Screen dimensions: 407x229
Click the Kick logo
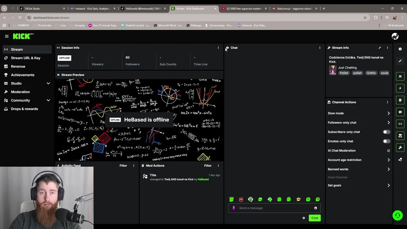(x=23, y=36)
